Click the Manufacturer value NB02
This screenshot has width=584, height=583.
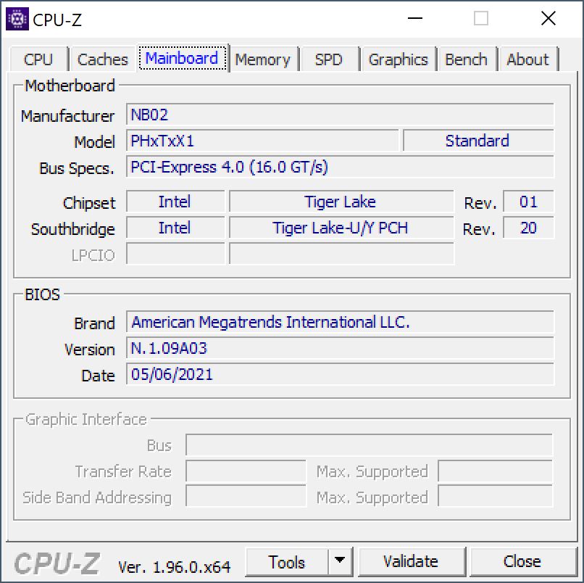pos(340,115)
